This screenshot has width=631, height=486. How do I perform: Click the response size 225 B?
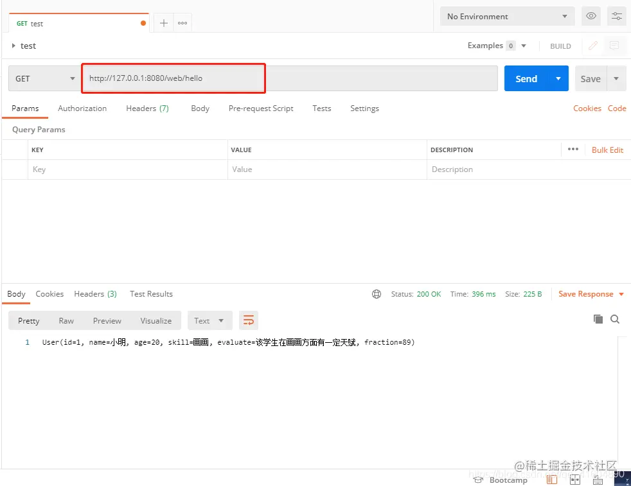533,294
